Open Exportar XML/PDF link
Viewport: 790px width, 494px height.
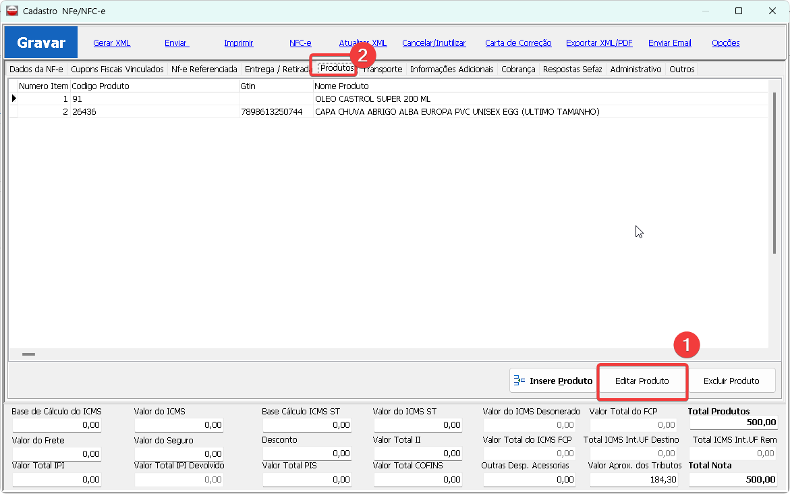(599, 43)
